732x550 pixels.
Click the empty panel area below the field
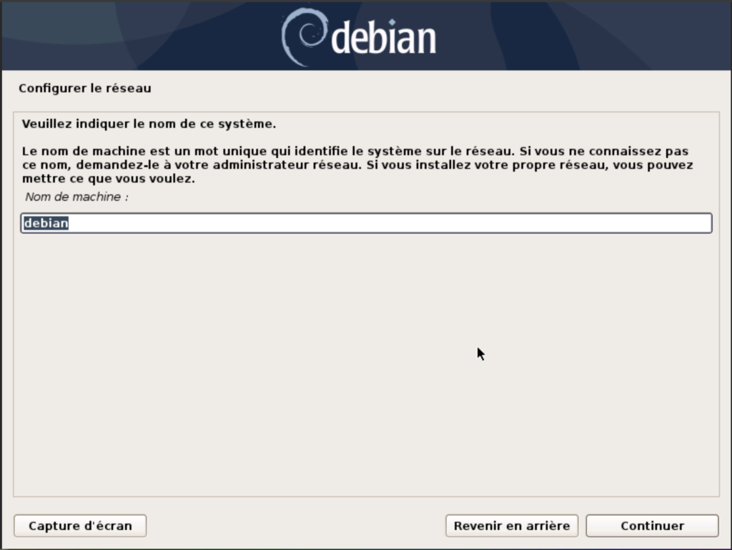click(x=367, y=364)
